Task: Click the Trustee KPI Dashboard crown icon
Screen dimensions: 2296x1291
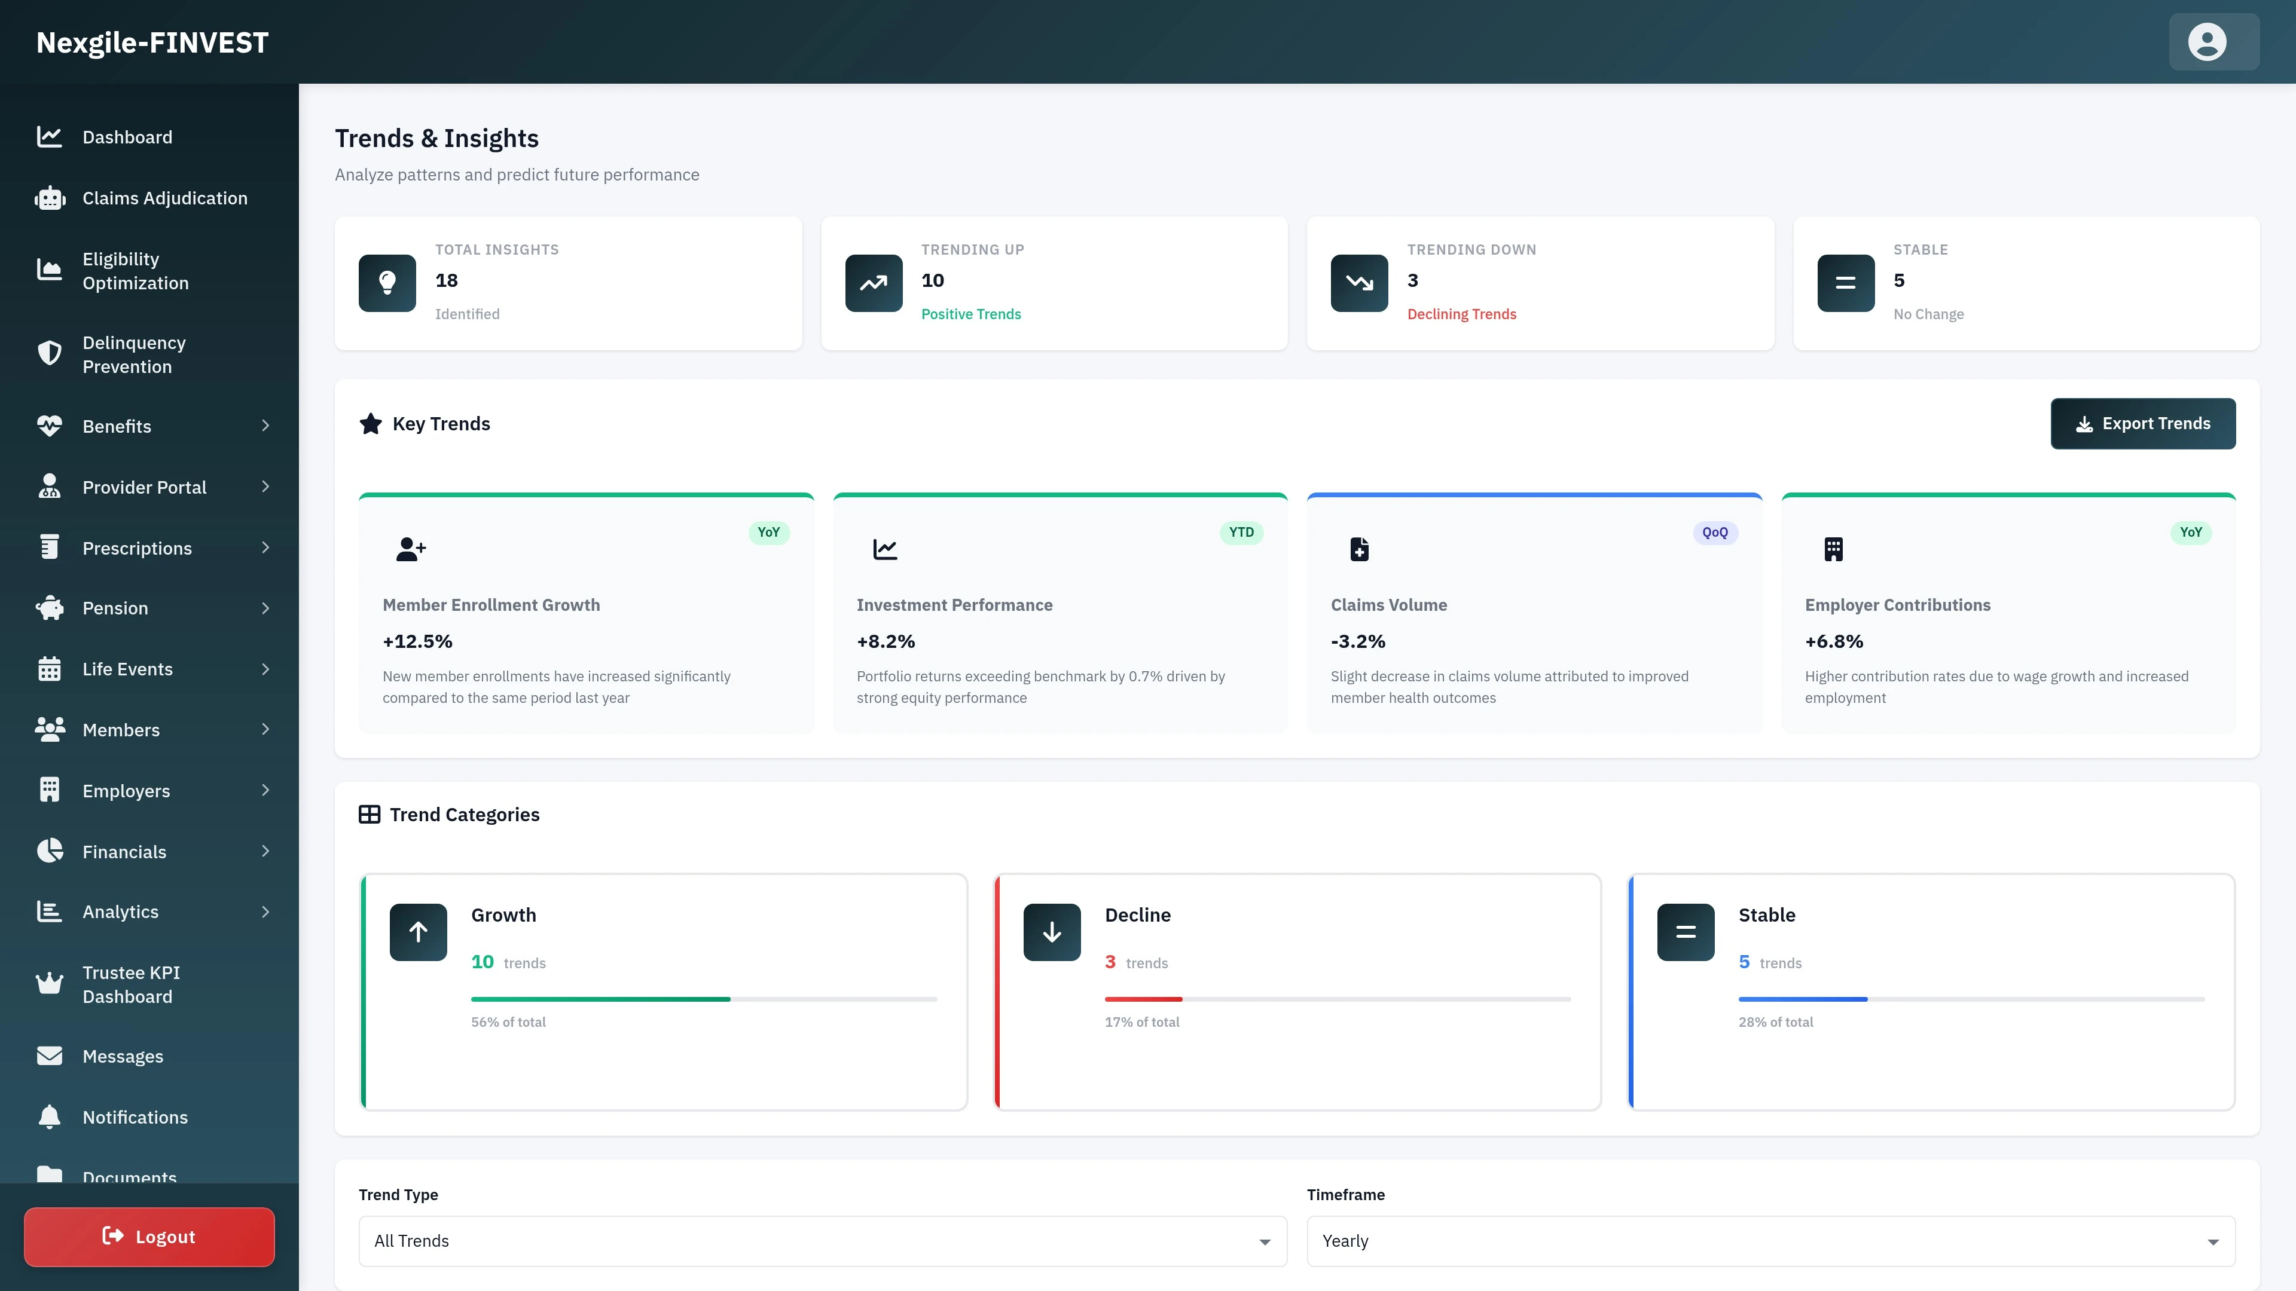Action: (x=50, y=984)
